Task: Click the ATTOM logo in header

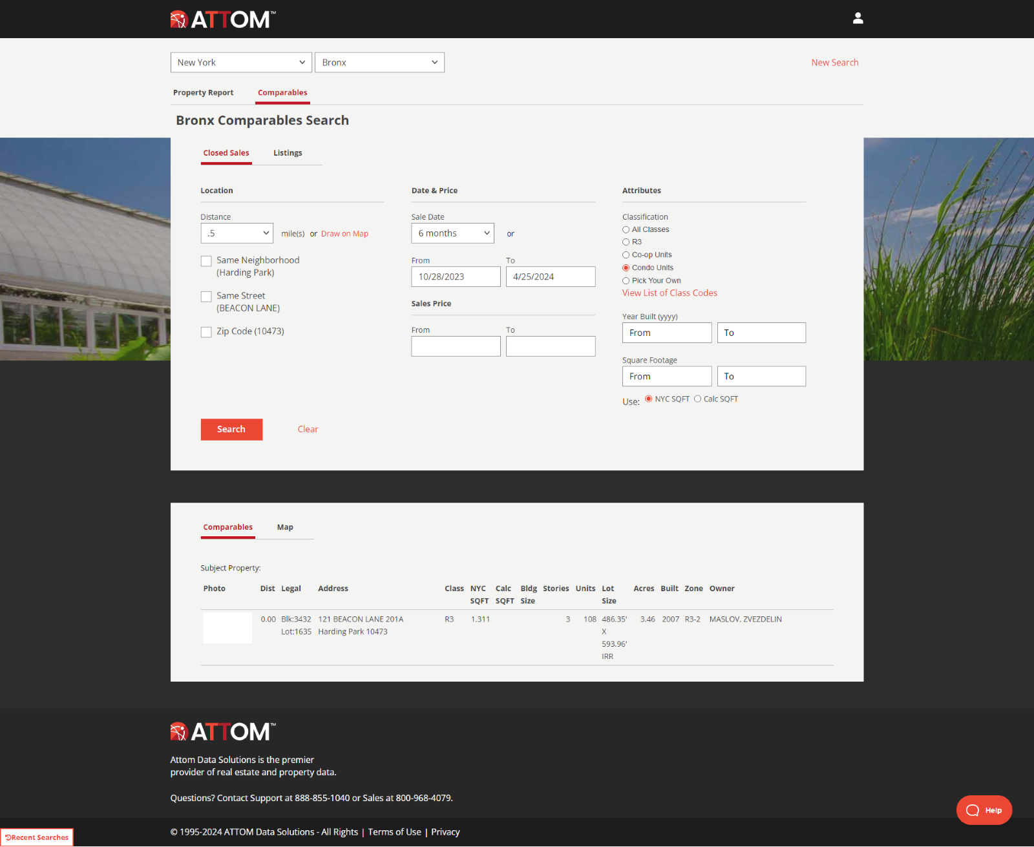Action: 223,19
